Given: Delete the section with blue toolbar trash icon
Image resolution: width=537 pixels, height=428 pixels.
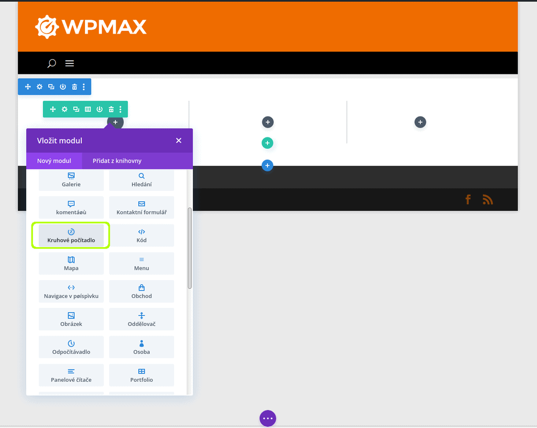Looking at the screenshot, I should tap(74, 87).
